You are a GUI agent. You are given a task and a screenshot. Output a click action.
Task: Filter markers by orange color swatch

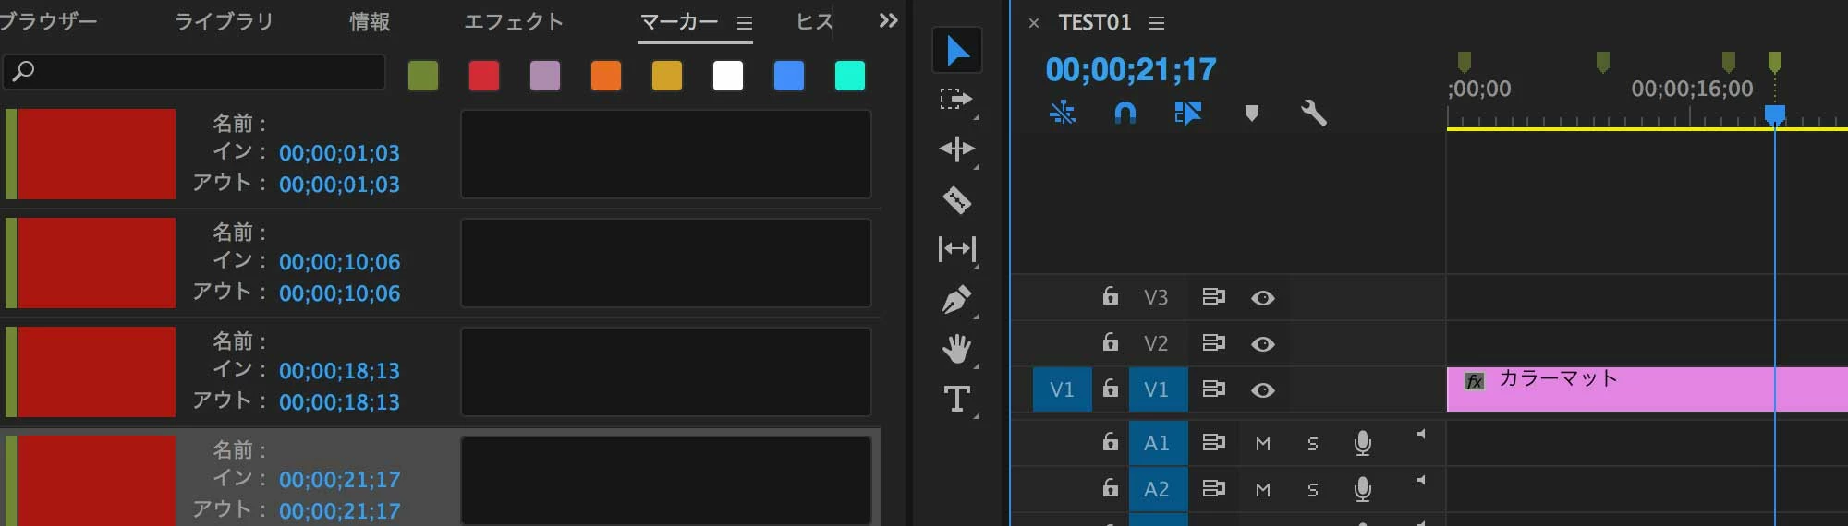(606, 76)
